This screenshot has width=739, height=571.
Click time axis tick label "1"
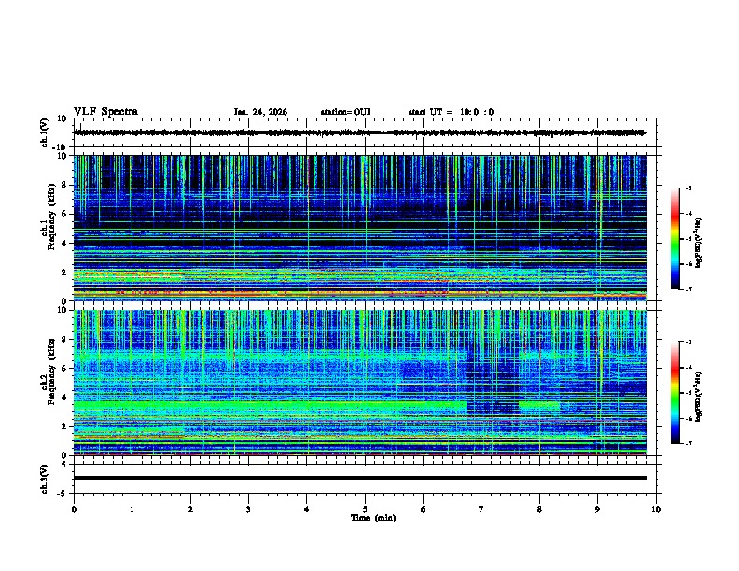click(x=132, y=509)
